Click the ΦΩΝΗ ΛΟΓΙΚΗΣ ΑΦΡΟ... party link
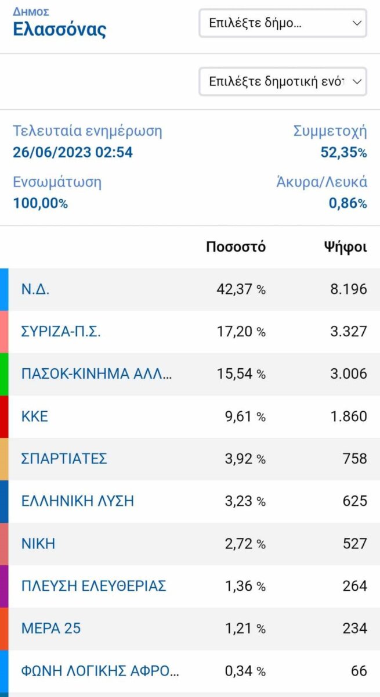The height and width of the screenshot is (697, 380). click(100, 671)
